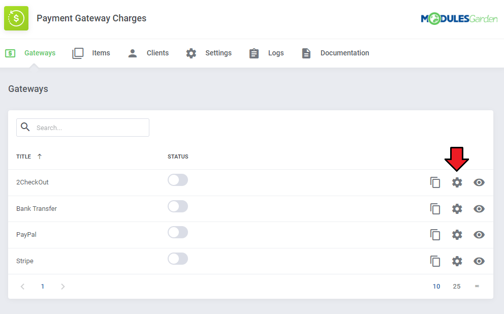Select page 1 in pagination
This screenshot has width=504, height=314.
tap(43, 287)
